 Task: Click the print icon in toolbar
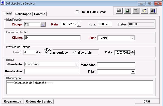(x=119, y=11)
